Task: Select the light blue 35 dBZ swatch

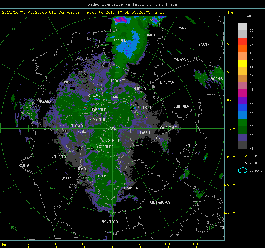Action: 243,115
